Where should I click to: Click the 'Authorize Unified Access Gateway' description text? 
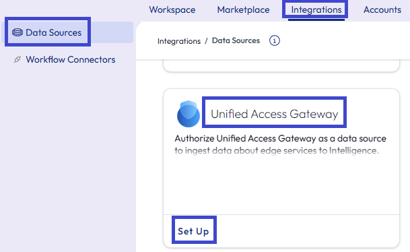280,144
